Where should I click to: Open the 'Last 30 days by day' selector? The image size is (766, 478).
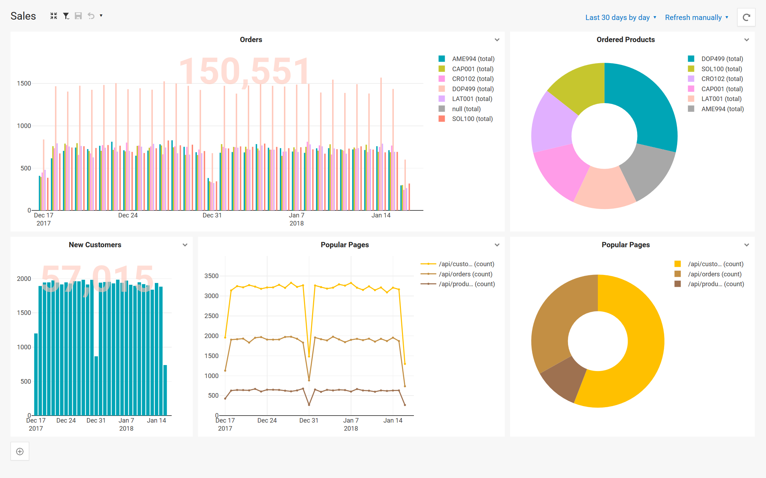coord(621,17)
